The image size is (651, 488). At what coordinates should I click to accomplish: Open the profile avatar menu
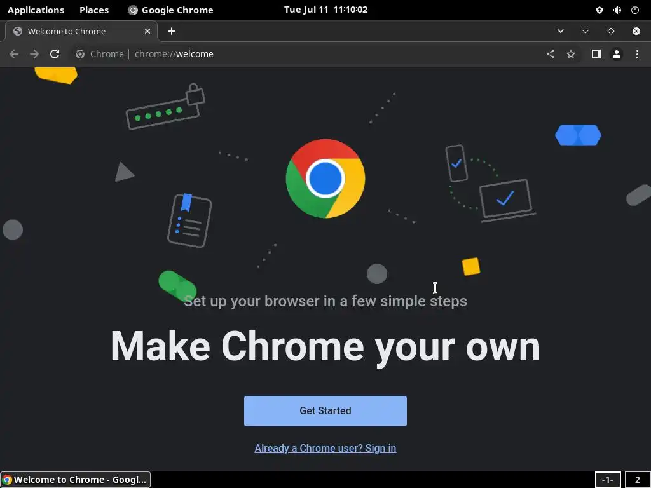tap(617, 54)
